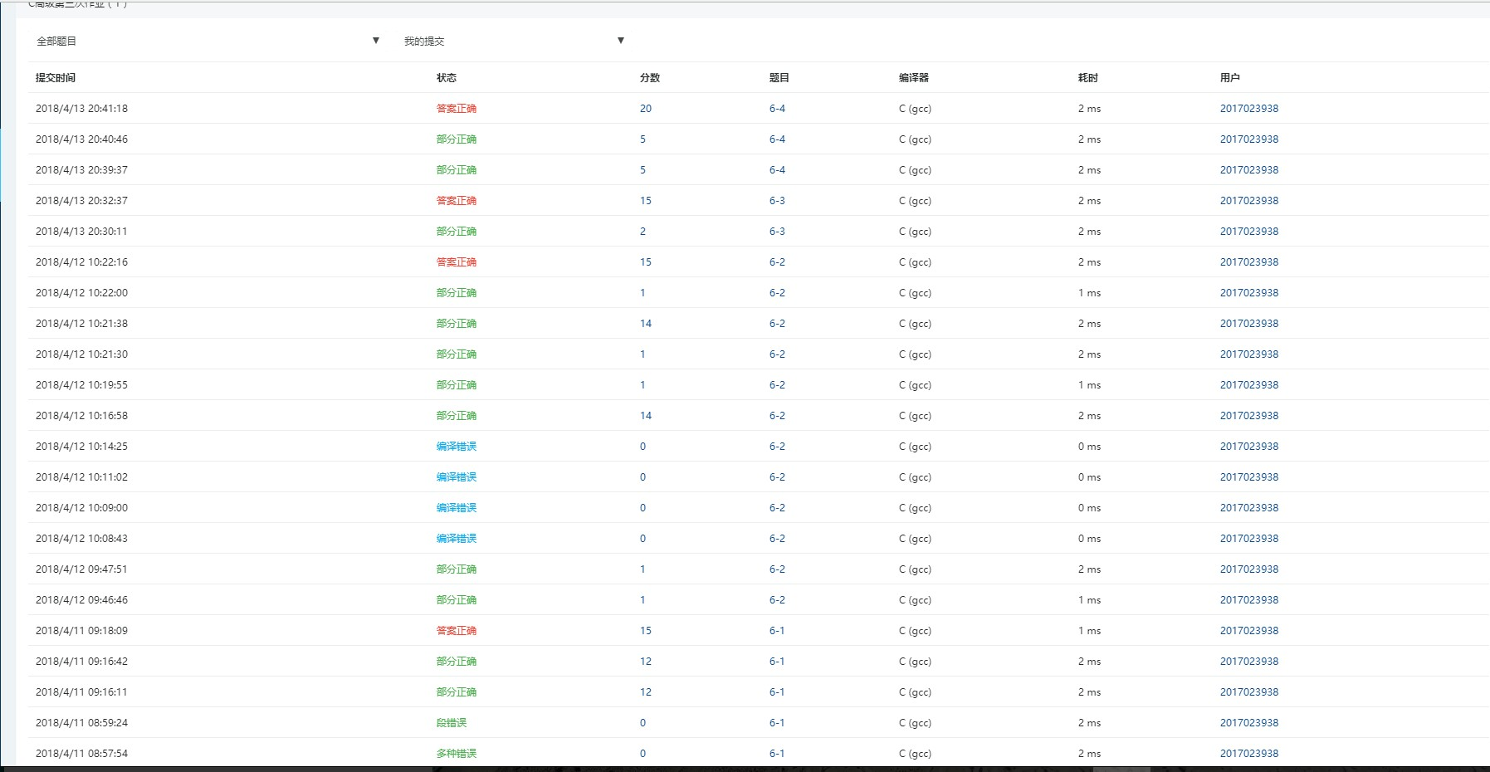
Task: Open problem 6-2 of the 10:22:00 submission
Action: click(777, 293)
